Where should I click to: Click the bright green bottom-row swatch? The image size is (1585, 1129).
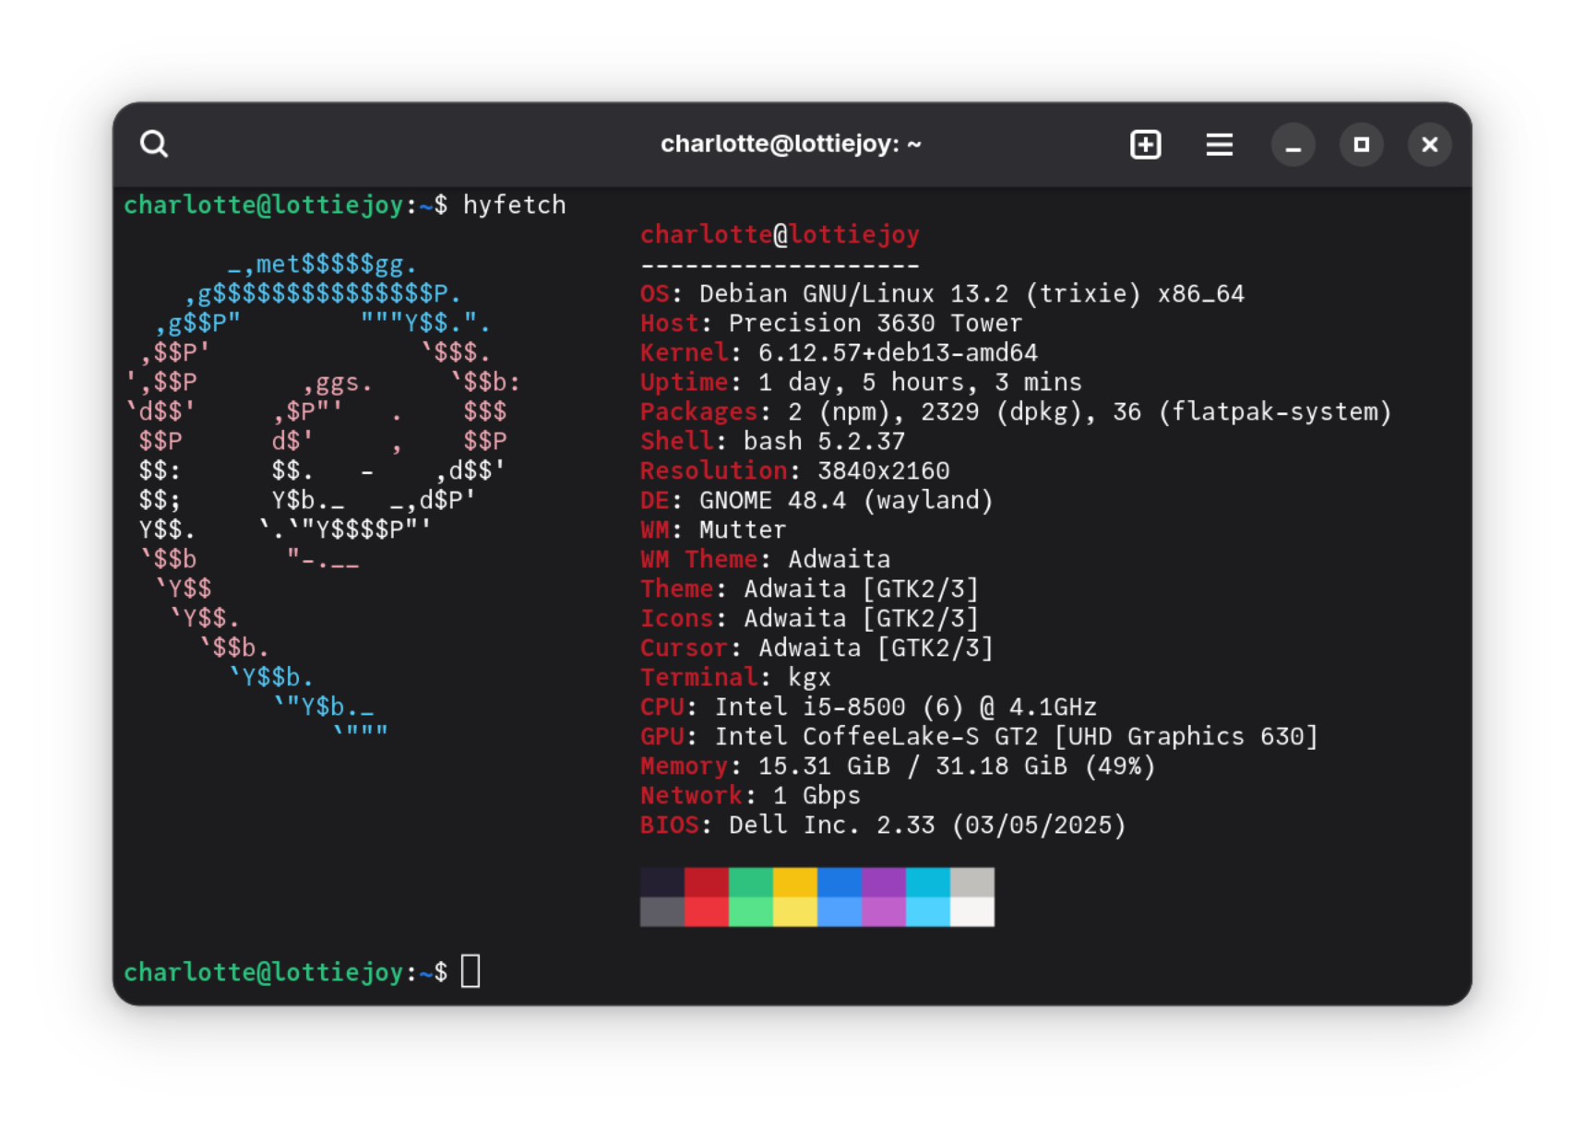(750, 911)
